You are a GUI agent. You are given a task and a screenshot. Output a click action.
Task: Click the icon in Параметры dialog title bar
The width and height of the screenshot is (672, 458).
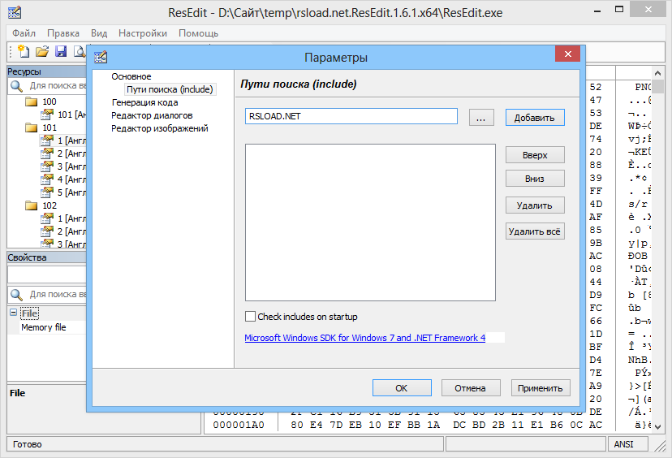pyautogui.click(x=101, y=57)
